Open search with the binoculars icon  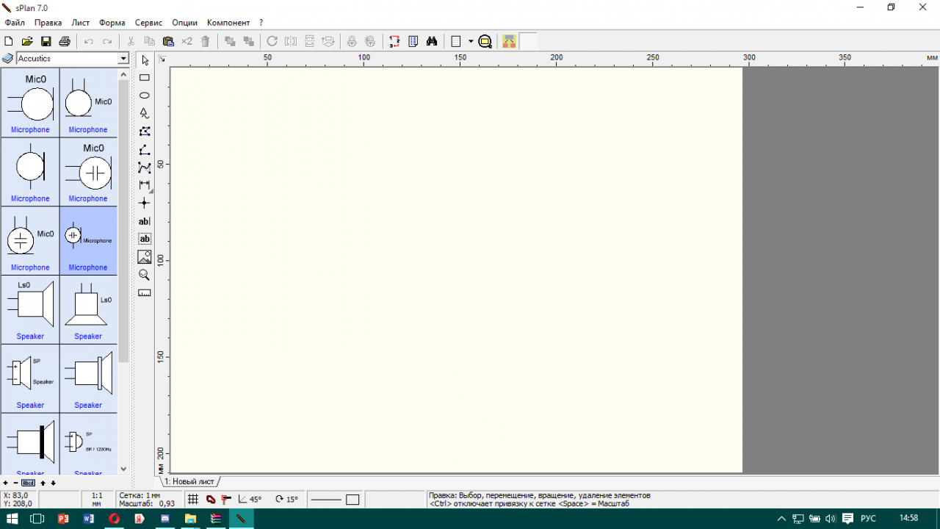coord(432,41)
